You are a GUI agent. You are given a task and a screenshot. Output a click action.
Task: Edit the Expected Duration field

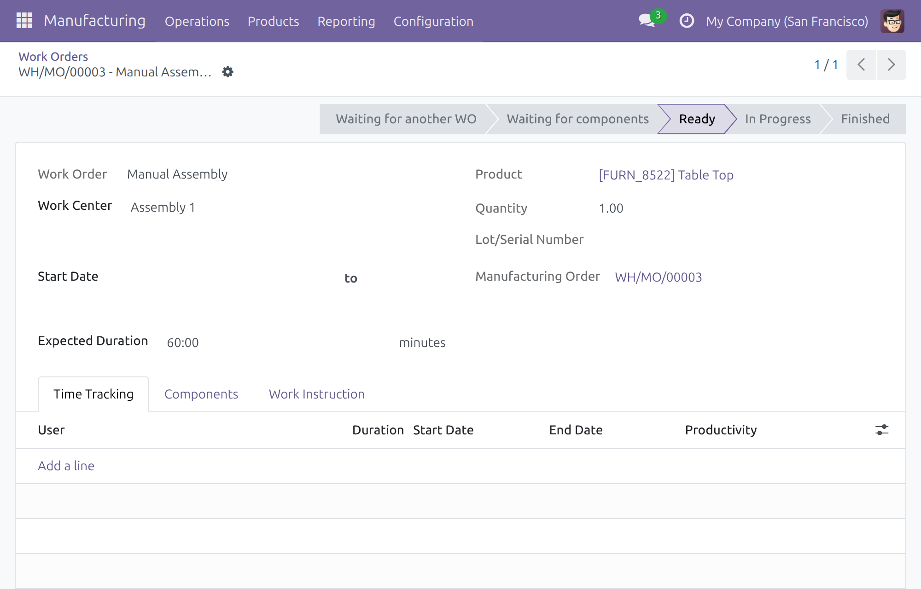(x=277, y=342)
